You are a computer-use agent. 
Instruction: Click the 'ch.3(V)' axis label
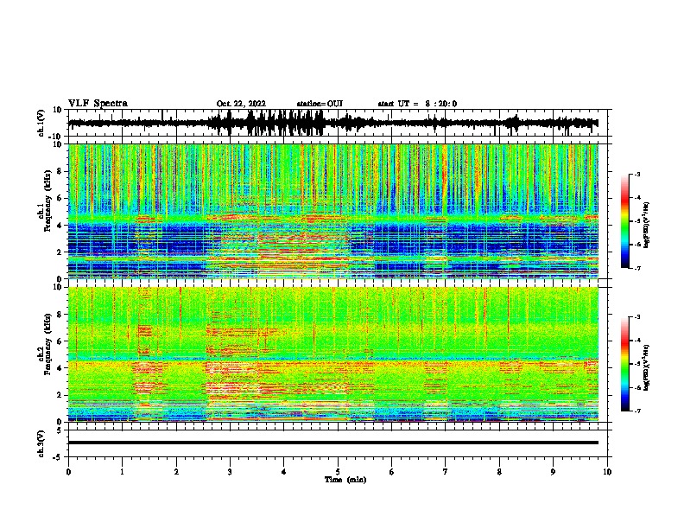(x=41, y=444)
